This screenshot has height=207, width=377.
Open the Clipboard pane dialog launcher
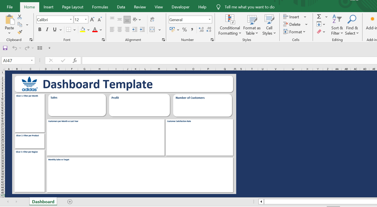pyautogui.click(x=31, y=40)
